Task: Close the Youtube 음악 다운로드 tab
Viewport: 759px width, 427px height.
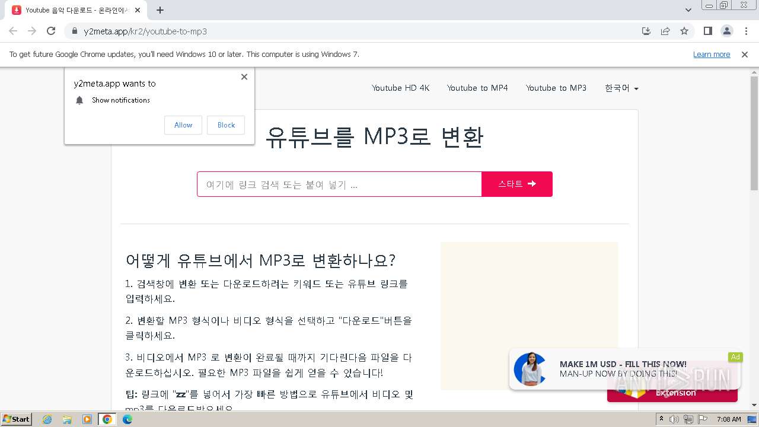Action: click(x=138, y=10)
